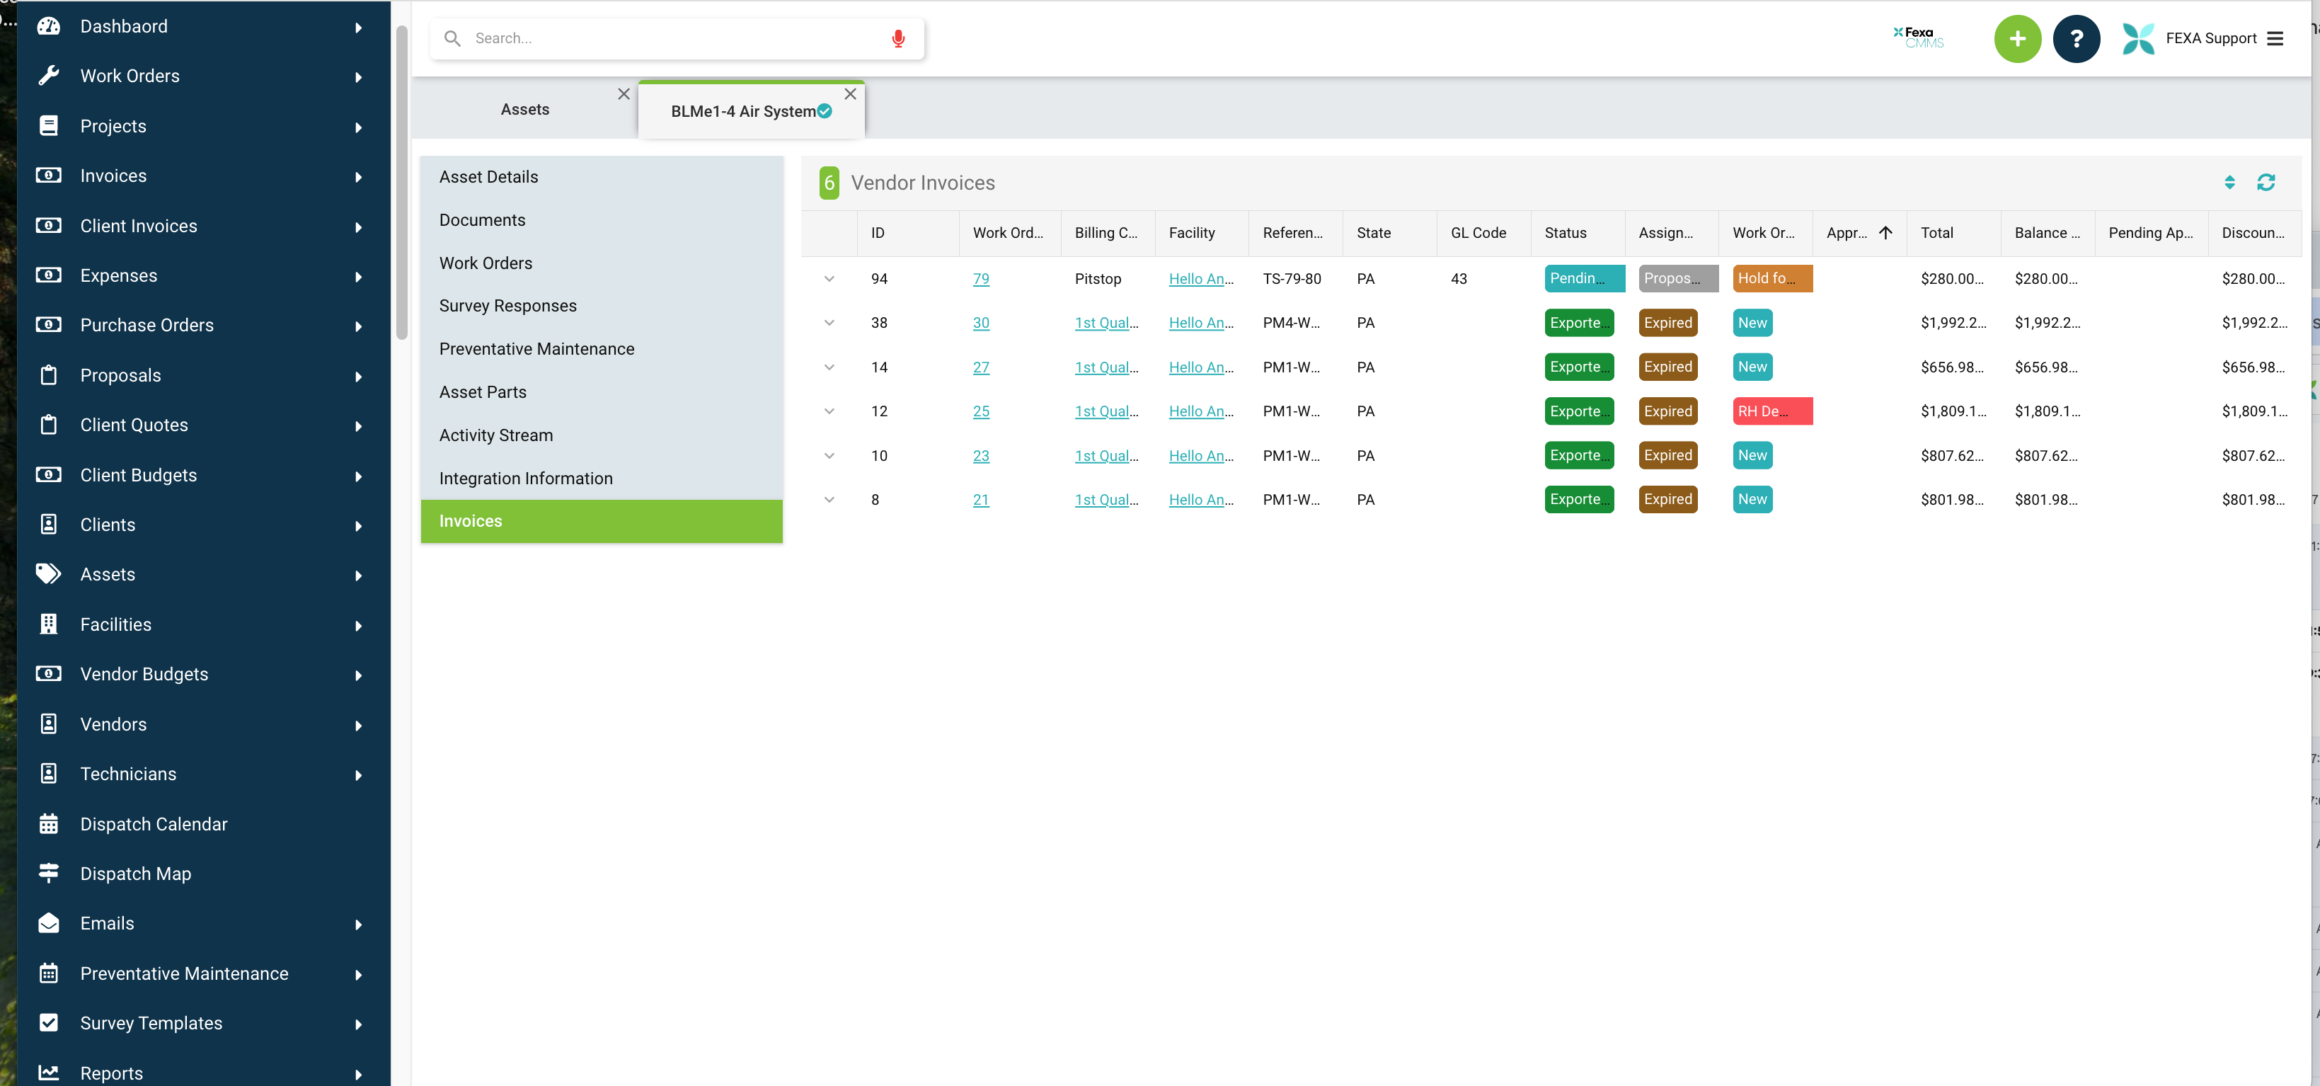Image resolution: width=2320 pixels, height=1086 pixels.
Task: Click the Dispatch Calendar icon
Action: coord(49,824)
